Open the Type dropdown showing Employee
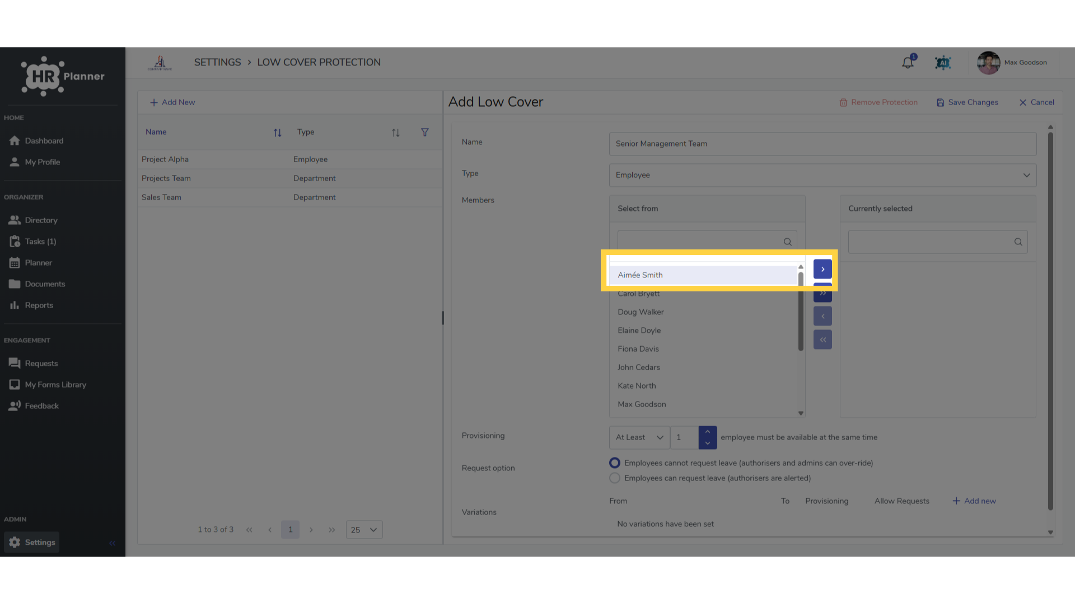 pyautogui.click(x=822, y=175)
